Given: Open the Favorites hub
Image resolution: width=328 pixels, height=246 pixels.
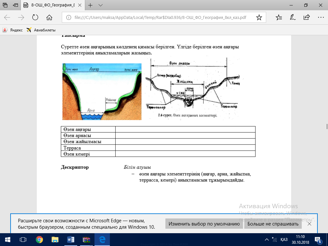Looking at the screenshot, I should point(279,17).
